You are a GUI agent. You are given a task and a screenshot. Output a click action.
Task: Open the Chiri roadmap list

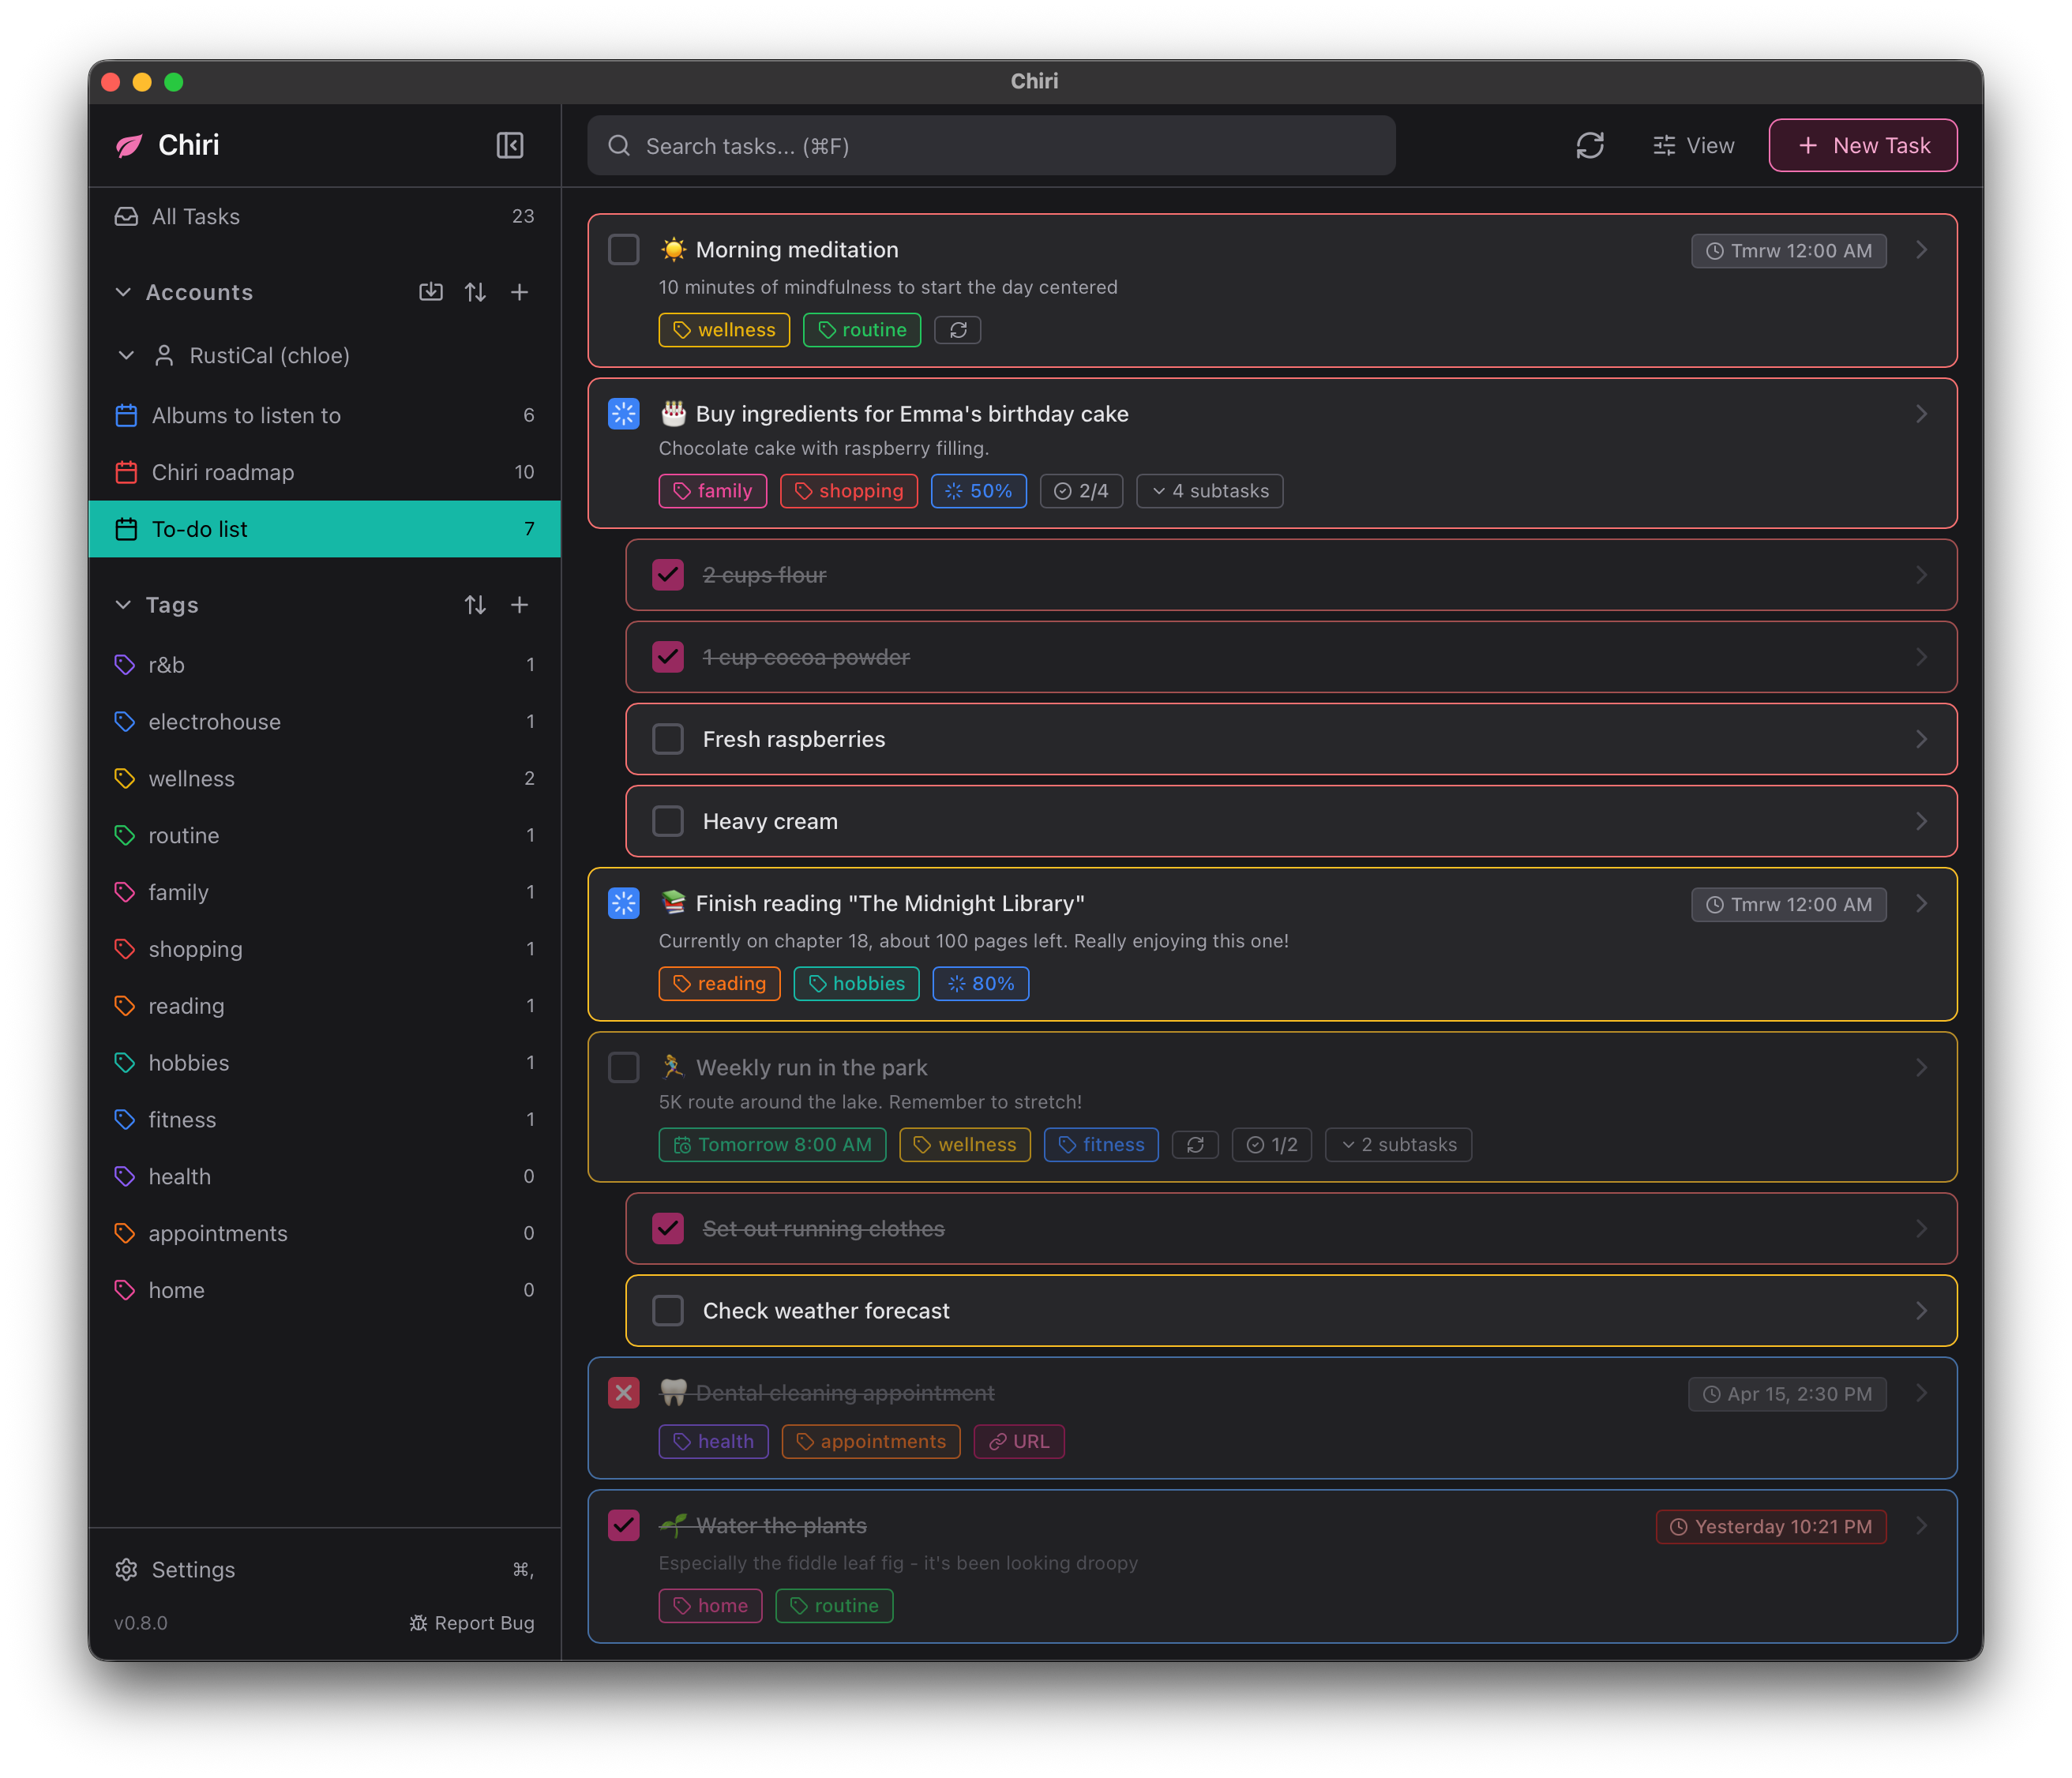click(223, 472)
